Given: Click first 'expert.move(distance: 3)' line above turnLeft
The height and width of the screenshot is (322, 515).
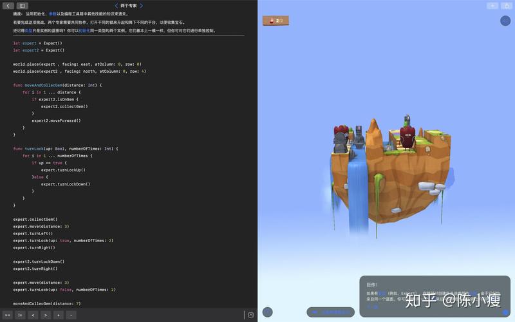Looking at the screenshot, I should pos(41,227).
